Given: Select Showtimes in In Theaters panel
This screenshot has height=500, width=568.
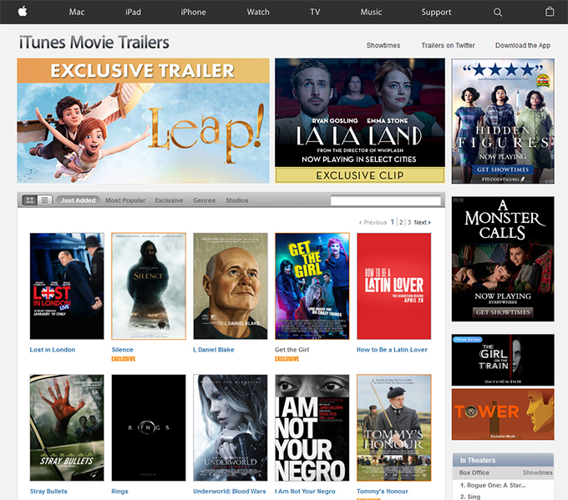Looking at the screenshot, I should pyautogui.click(x=538, y=472).
